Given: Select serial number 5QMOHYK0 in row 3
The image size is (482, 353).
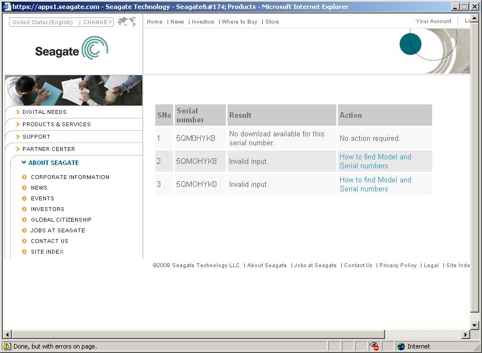Looking at the screenshot, I should (196, 184).
